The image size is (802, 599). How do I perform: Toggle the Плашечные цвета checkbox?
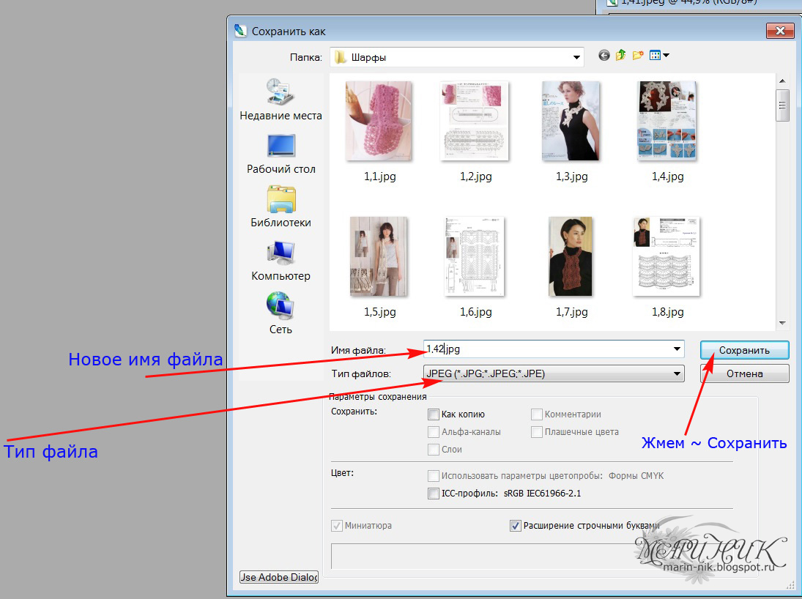click(537, 432)
